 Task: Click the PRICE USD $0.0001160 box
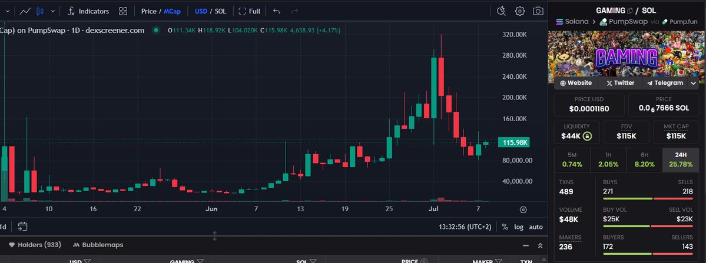(589, 105)
